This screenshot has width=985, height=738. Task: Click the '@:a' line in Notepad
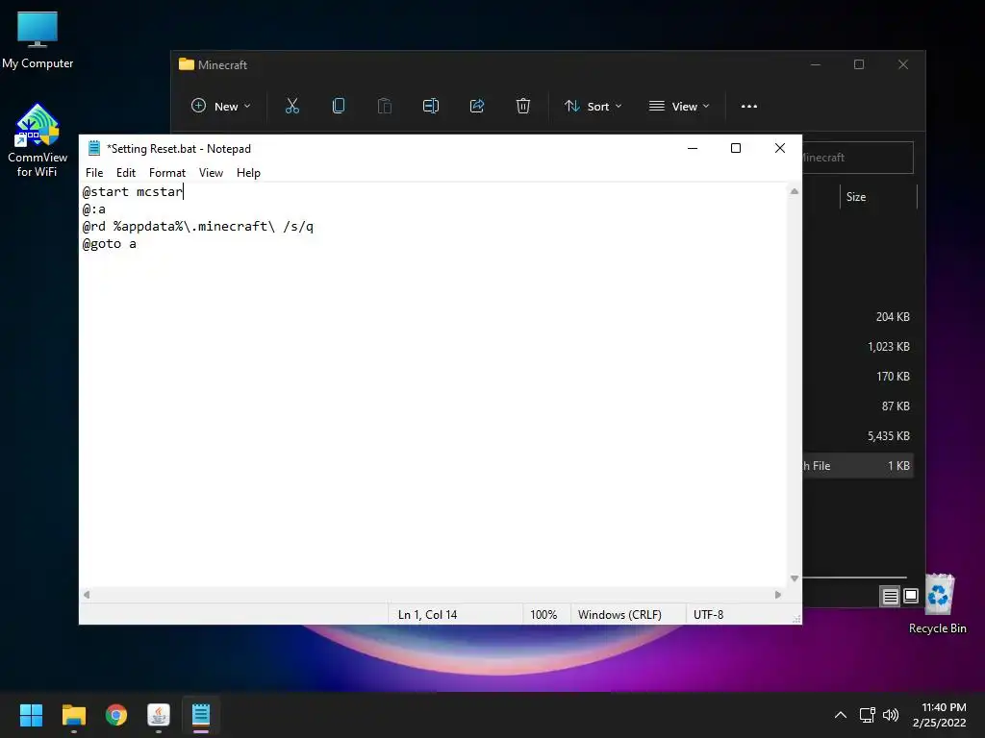click(94, 209)
